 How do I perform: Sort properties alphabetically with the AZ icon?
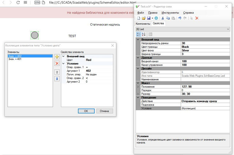(144, 35)
